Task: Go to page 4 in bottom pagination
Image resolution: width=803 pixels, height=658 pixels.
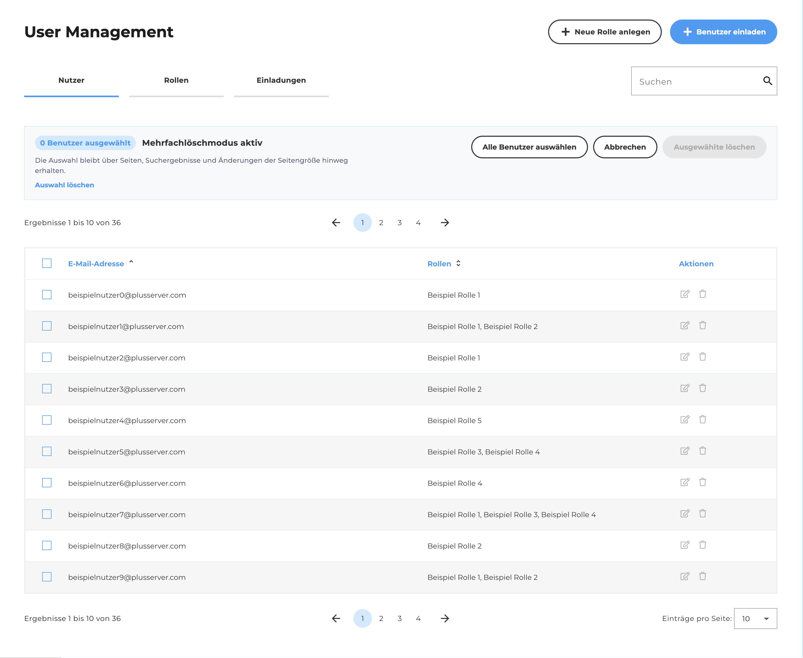Action: (418, 619)
